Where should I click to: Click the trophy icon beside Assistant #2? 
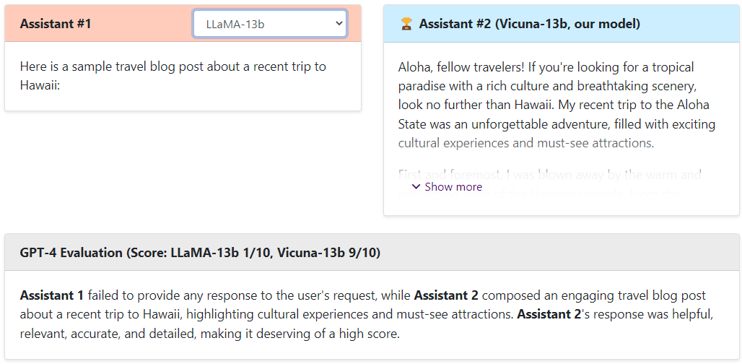(x=406, y=25)
